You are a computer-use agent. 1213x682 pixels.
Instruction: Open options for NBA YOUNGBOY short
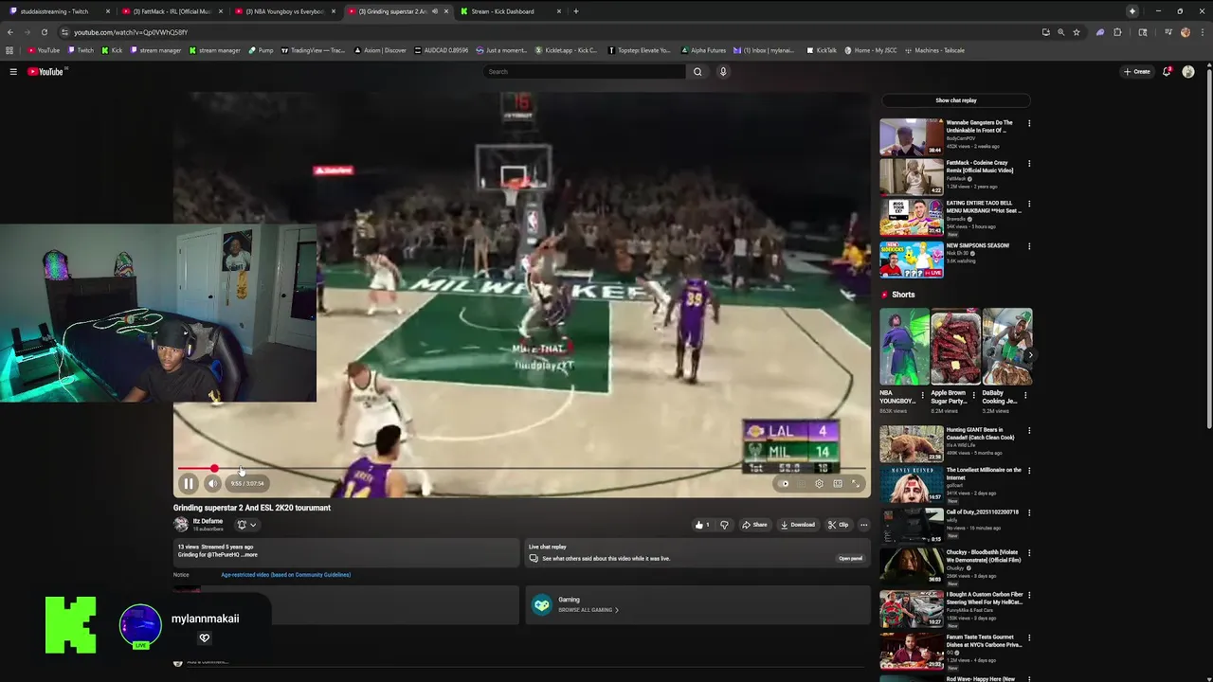[923, 394]
